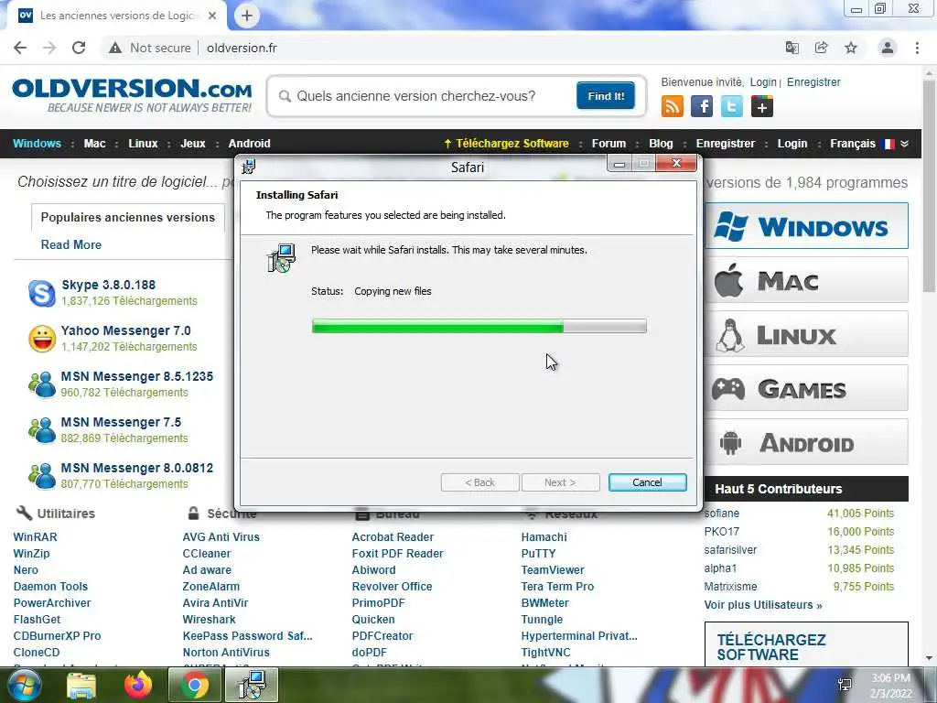Open the Android menu item

(249, 144)
